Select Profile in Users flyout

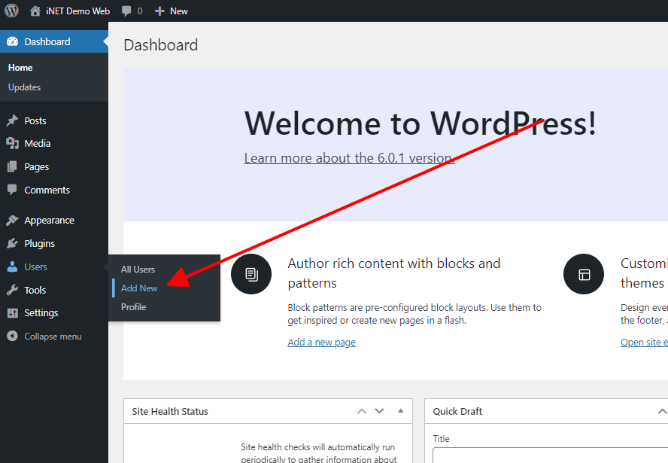pyautogui.click(x=133, y=307)
